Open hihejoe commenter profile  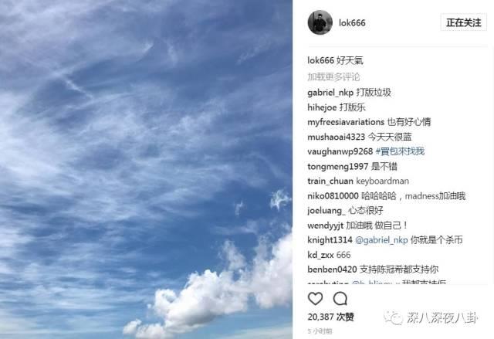323,107
